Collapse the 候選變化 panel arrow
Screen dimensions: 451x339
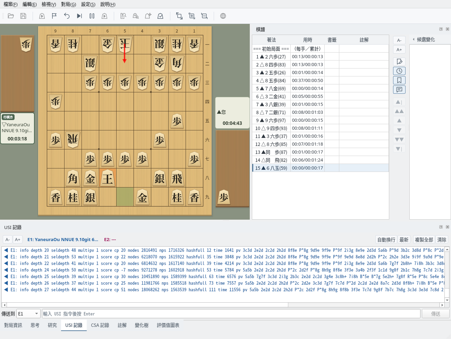pyautogui.click(x=414, y=39)
